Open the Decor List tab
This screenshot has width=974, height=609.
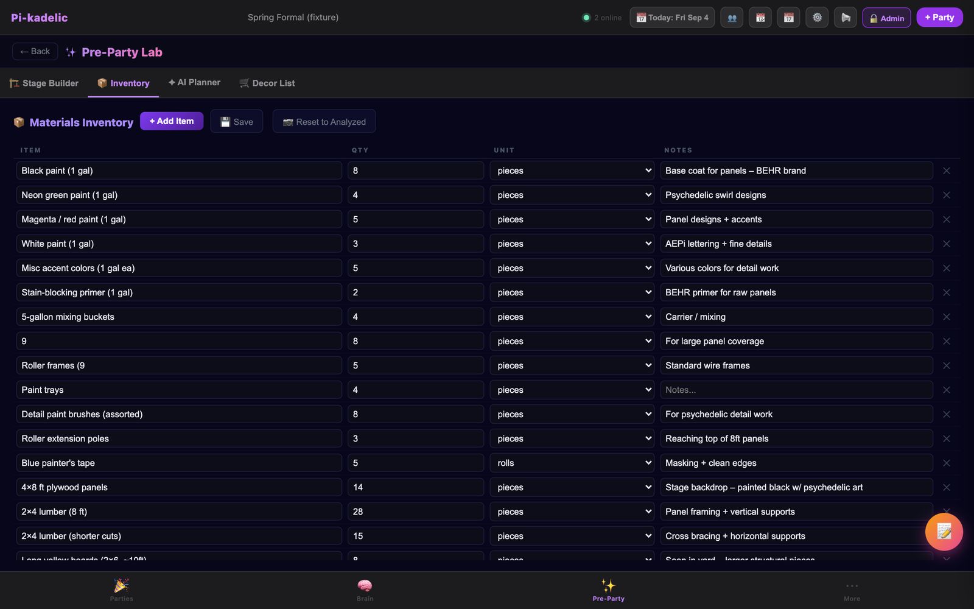[267, 83]
